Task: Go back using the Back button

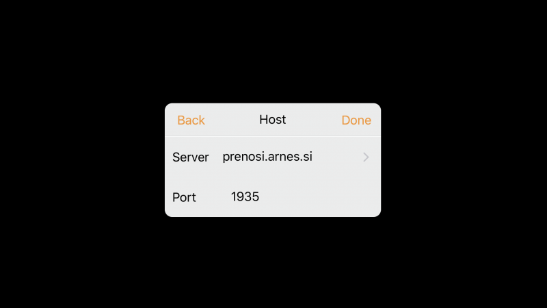Action: 191,120
